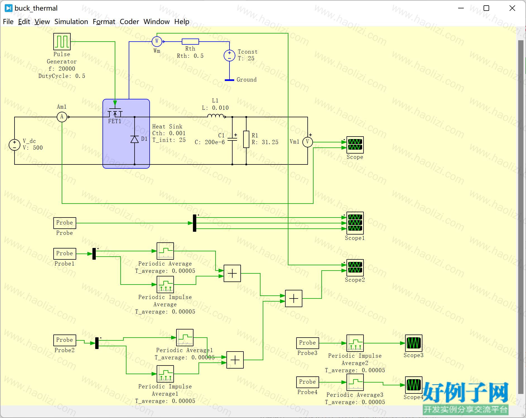Open the File menu
The image size is (526, 418).
point(8,22)
